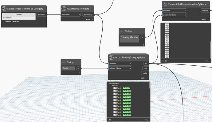Click the green element ID 9925731
Viewport: 212px width, 122px height.
point(127,88)
